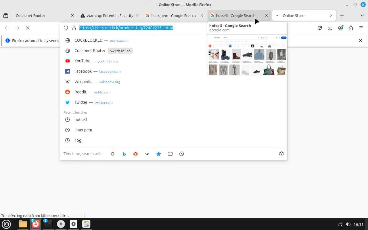Search this time with Bing icon

pos(124,154)
